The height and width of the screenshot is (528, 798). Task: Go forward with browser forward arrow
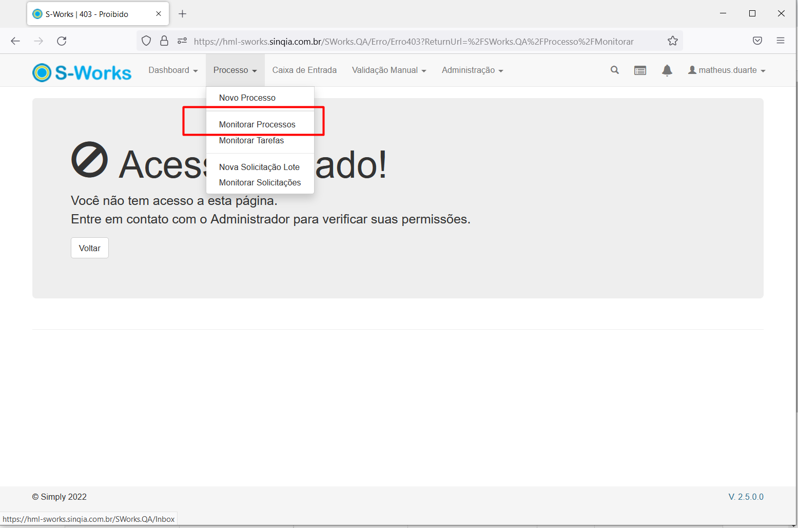[38, 41]
